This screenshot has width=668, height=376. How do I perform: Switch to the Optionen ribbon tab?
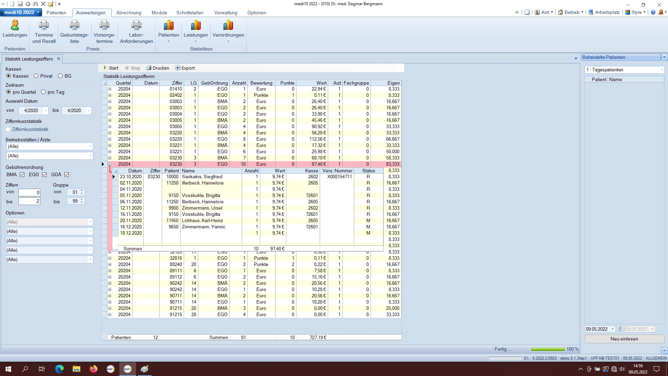pos(257,13)
